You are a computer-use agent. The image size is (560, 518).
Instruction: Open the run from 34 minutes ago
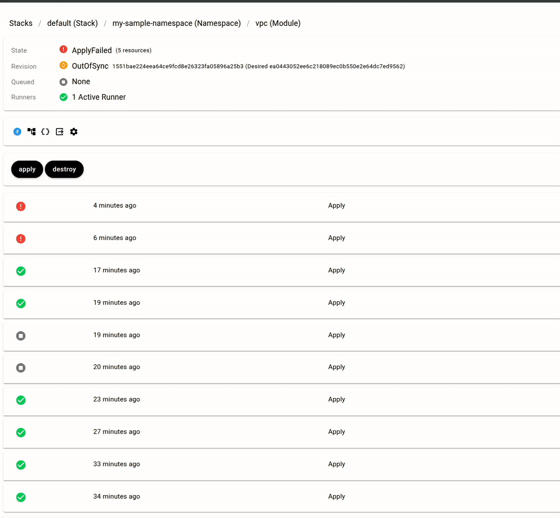tap(282, 497)
